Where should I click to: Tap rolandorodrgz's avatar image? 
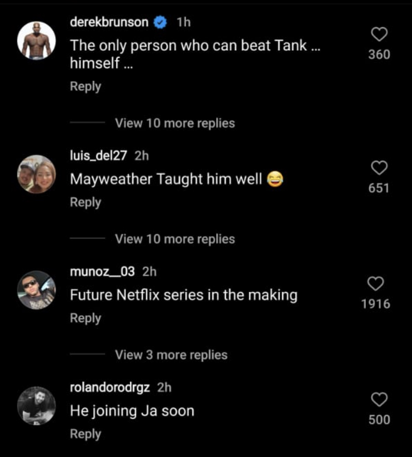click(36, 406)
